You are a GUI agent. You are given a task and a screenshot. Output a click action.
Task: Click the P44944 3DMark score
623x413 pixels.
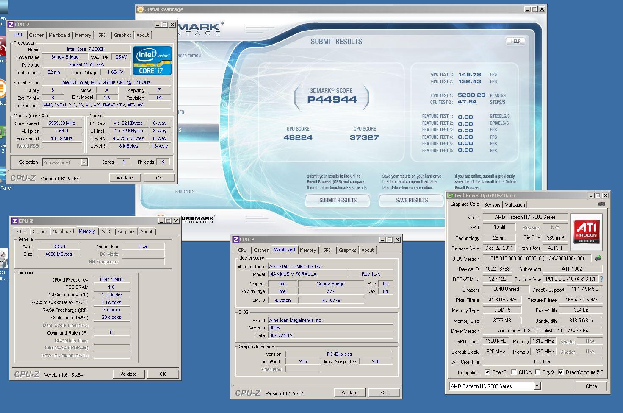pyautogui.click(x=332, y=100)
